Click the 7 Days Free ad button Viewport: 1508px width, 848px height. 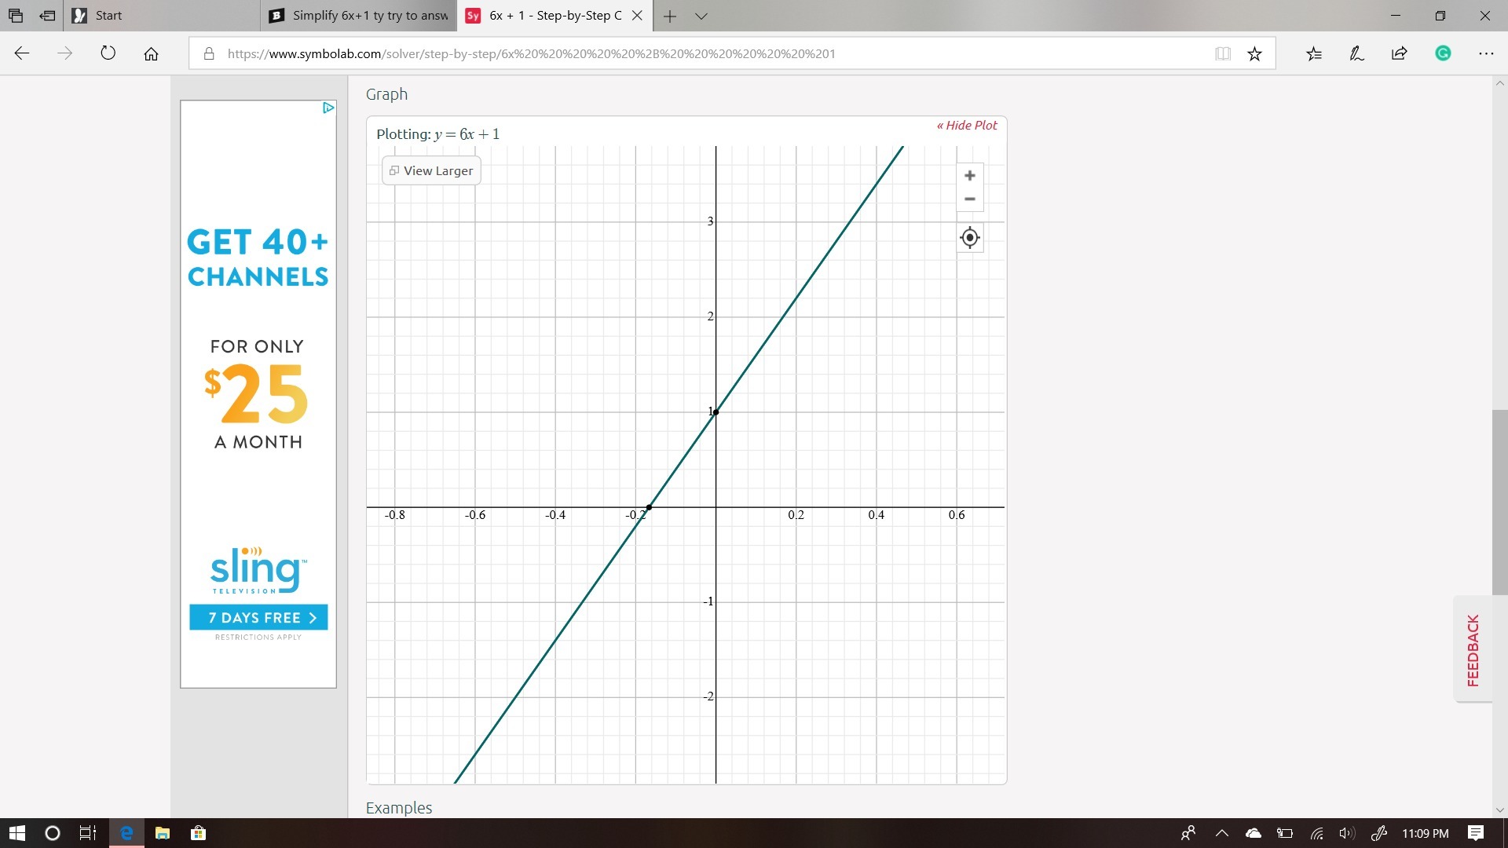click(x=258, y=617)
